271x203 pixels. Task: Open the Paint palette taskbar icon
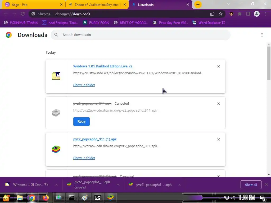[x=84, y=198]
